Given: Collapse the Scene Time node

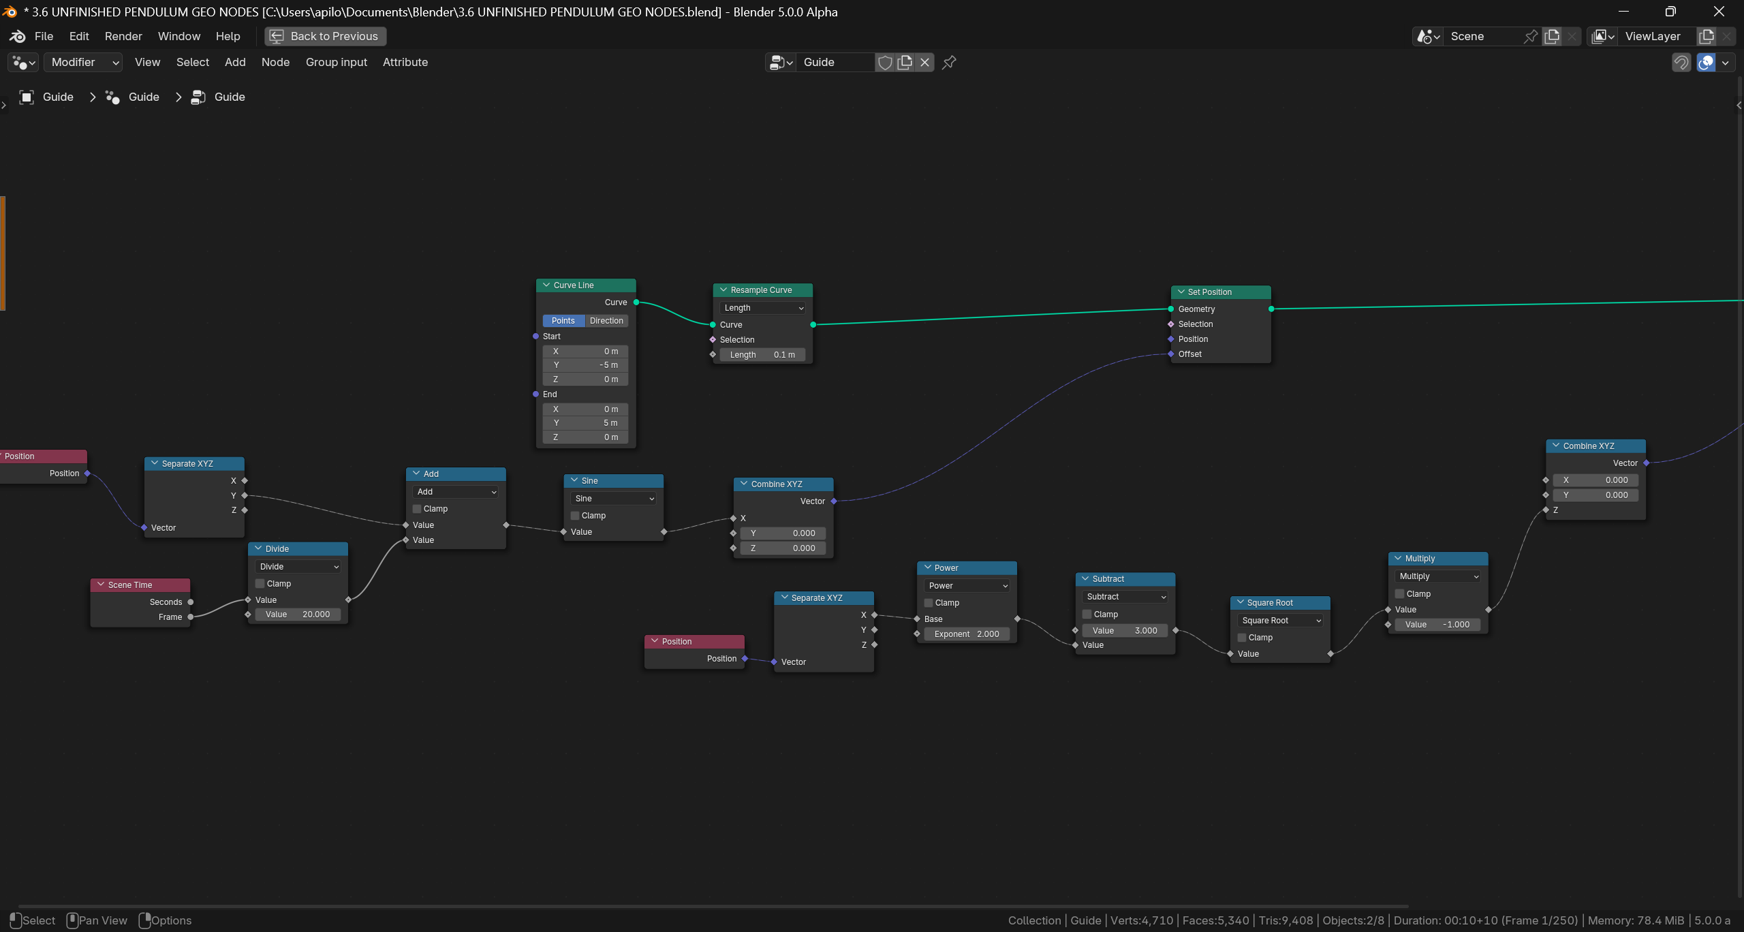Looking at the screenshot, I should (102, 585).
